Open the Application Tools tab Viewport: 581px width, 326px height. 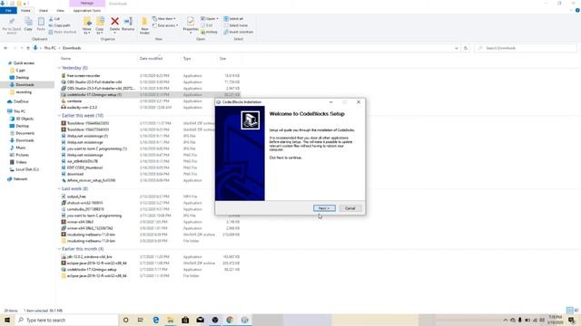(x=87, y=10)
